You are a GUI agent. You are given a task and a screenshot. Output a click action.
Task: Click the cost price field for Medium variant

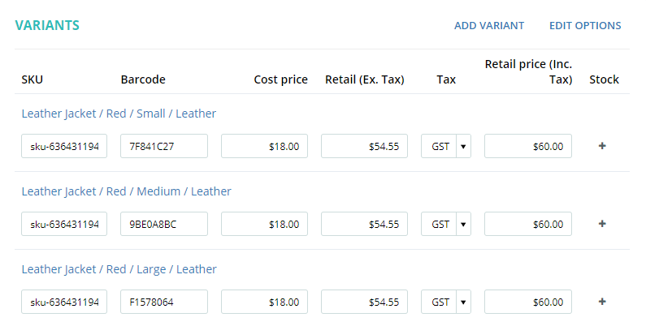264,224
